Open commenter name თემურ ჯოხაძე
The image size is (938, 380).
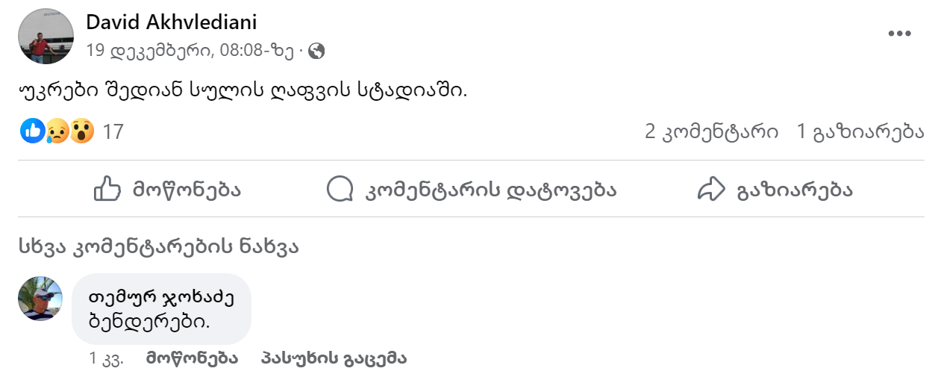click(161, 297)
